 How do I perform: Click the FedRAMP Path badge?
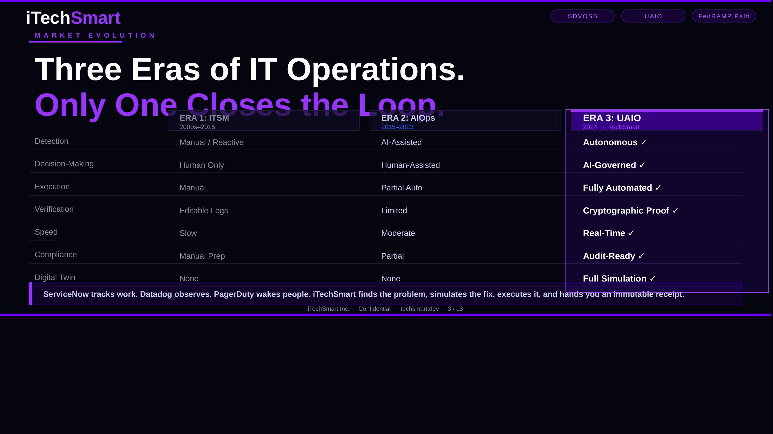pyautogui.click(x=724, y=16)
